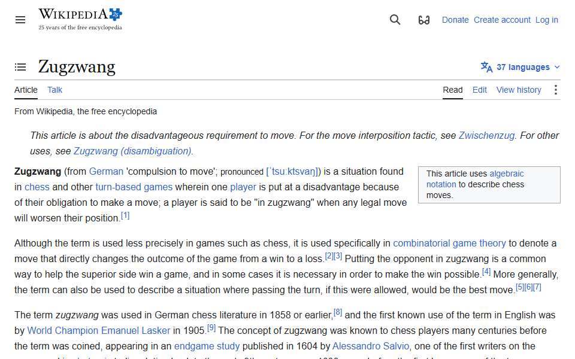
Task: Open World Champion link
Action: click(x=62, y=330)
